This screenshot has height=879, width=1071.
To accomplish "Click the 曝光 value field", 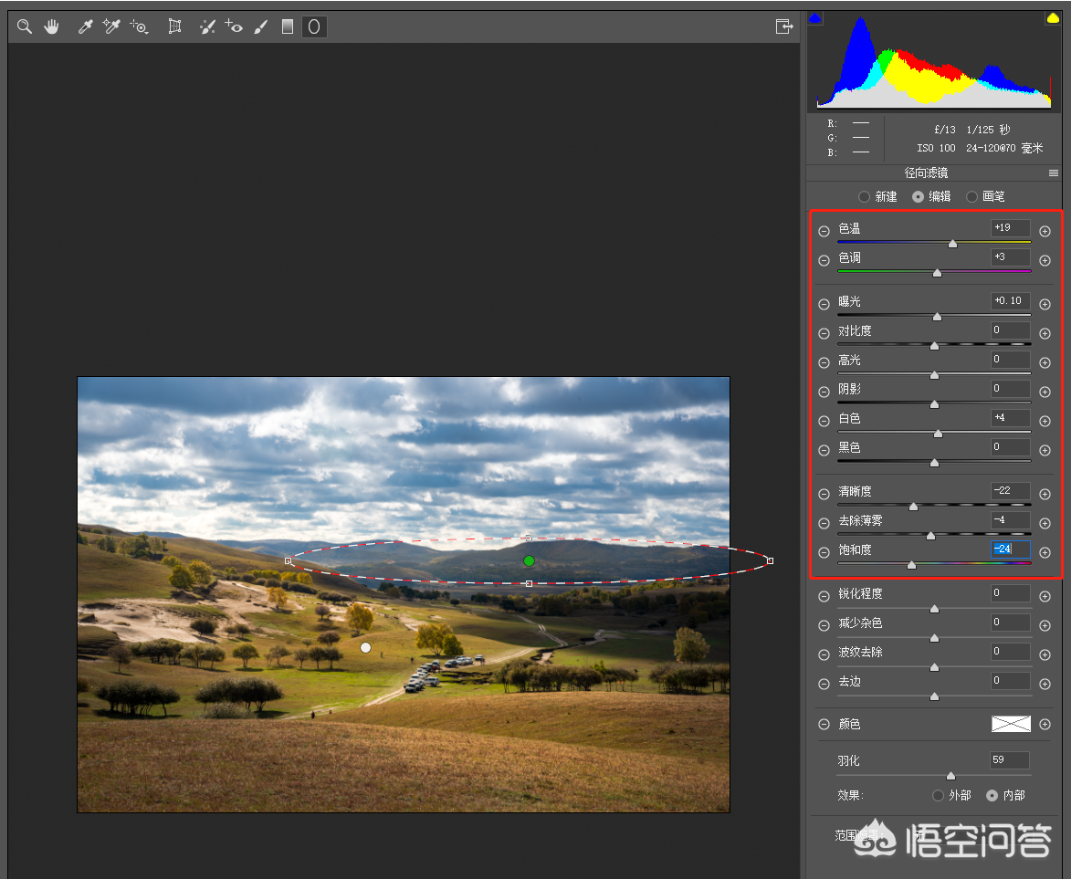I will (1011, 301).
